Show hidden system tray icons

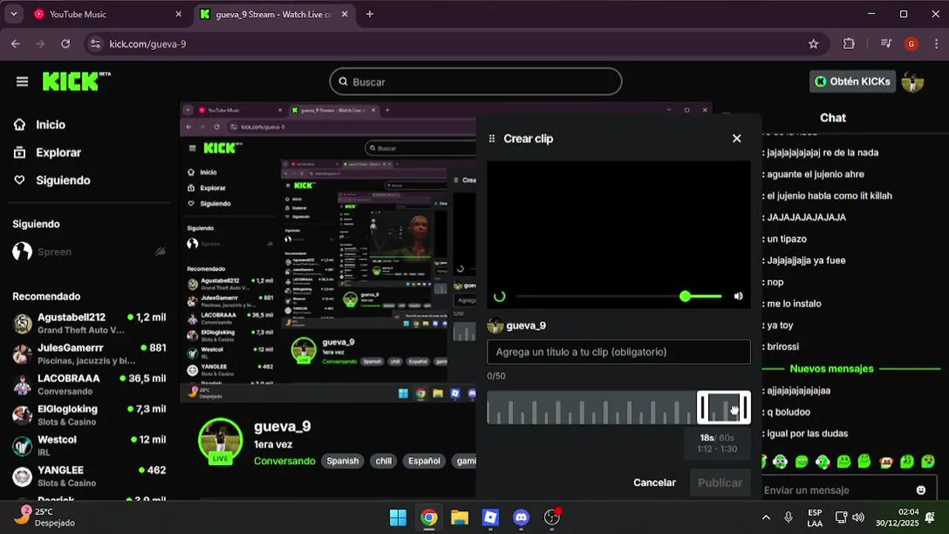pyautogui.click(x=766, y=517)
